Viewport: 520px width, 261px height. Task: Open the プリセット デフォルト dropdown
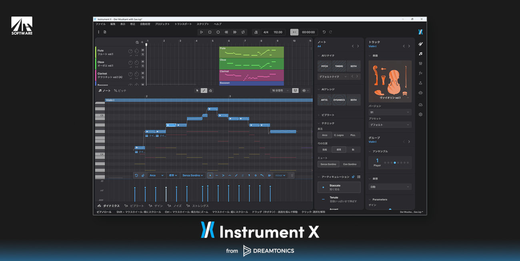(390, 125)
